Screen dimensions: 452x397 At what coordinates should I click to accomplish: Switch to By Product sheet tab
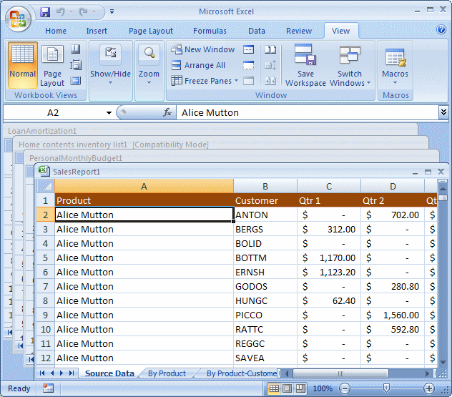pyautogui.click(x=167, y=373)
